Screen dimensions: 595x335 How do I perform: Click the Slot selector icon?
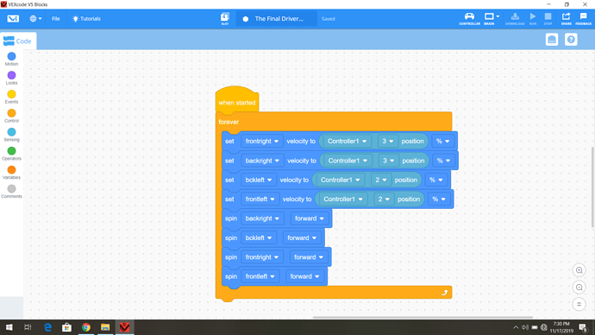(x=225, y=18)
